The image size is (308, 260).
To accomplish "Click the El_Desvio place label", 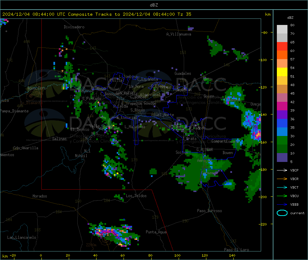I will point(80,129).
